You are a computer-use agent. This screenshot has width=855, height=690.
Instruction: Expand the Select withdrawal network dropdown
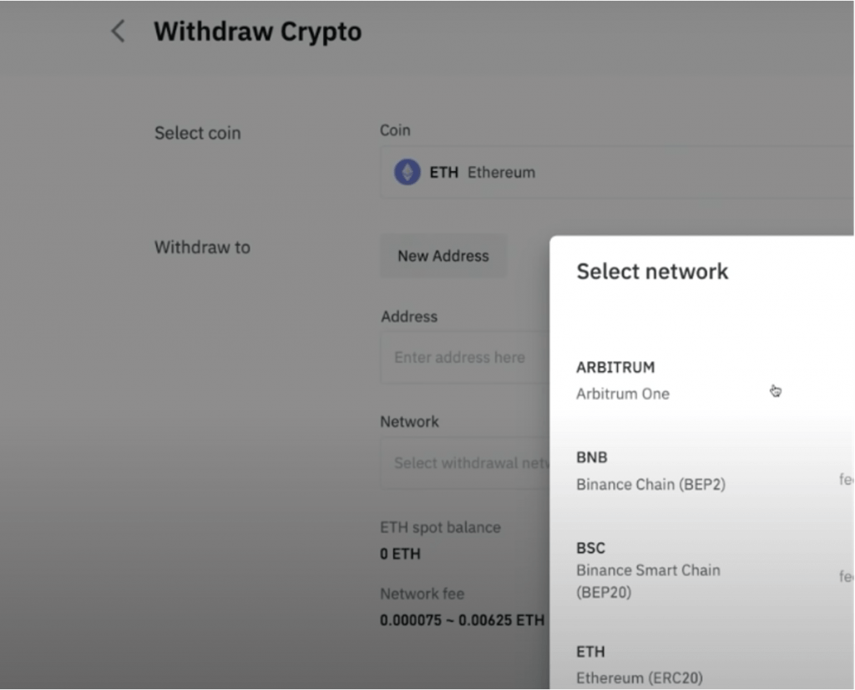[x=465, y=463]
